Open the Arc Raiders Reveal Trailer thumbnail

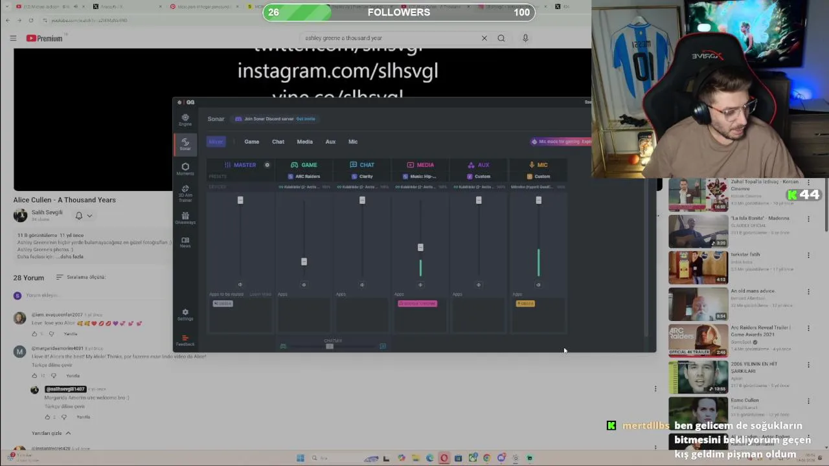coord(698,340)
